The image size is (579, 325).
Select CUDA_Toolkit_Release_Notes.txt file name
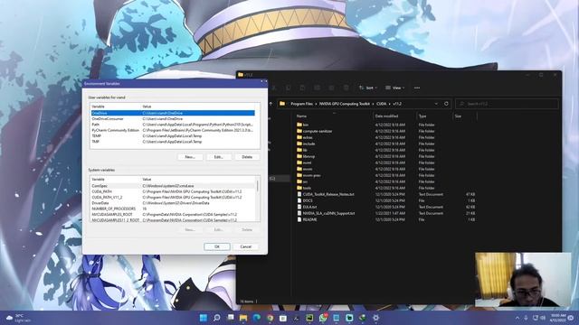click(328, 194)
